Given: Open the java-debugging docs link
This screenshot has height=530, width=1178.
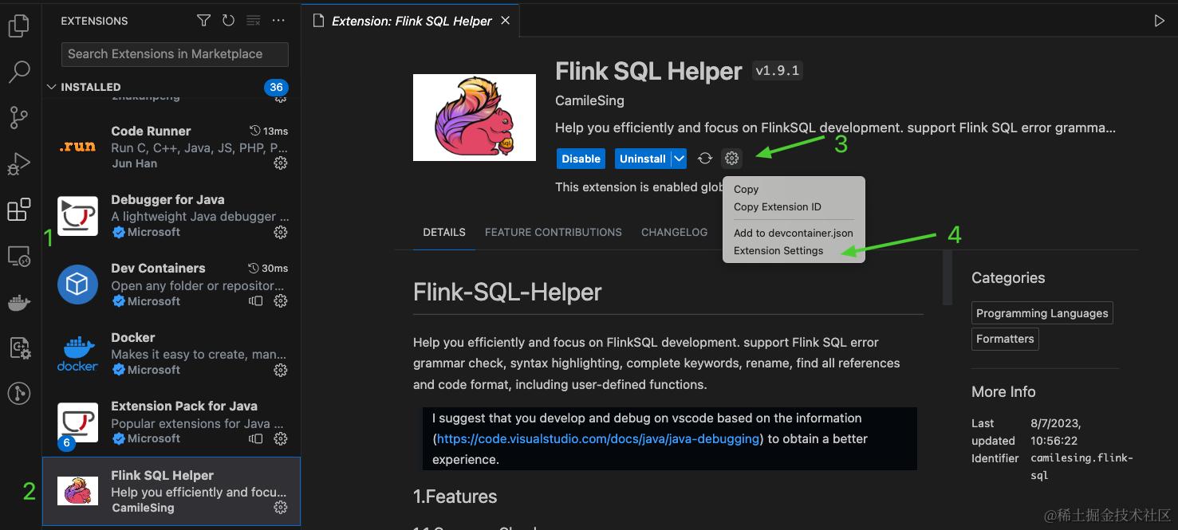Looking at the screenshot, I should [x=600, y=439].
